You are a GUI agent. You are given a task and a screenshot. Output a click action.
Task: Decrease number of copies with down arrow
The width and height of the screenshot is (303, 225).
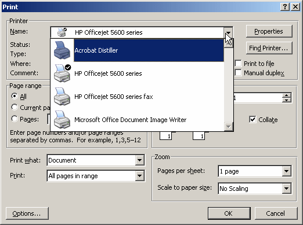287,100
